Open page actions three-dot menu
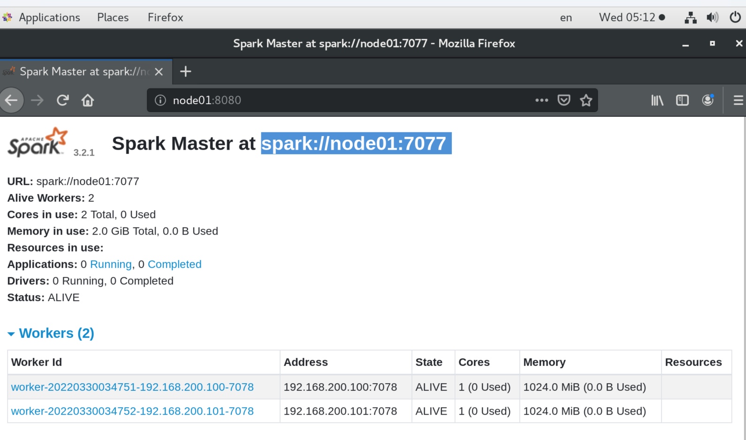 542,100
